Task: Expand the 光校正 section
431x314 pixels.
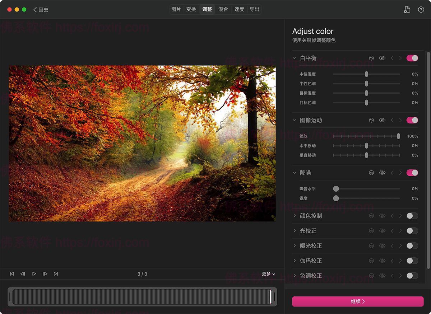Action: 294,231
